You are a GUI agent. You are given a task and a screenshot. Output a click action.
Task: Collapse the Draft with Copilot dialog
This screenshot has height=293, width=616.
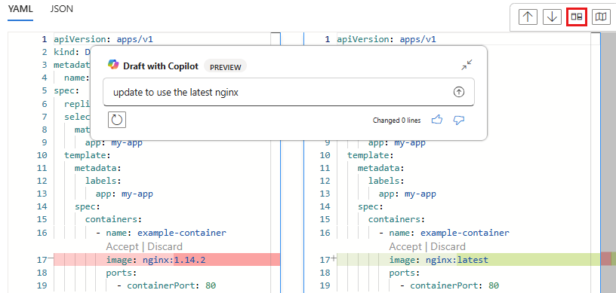(x=467, y=65)
